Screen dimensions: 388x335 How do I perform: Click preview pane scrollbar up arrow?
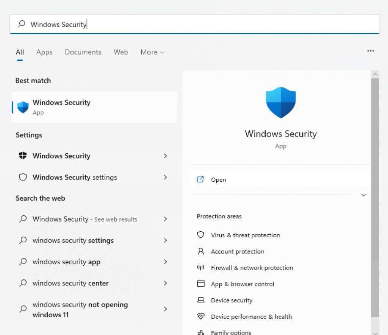tap(375, 74)
